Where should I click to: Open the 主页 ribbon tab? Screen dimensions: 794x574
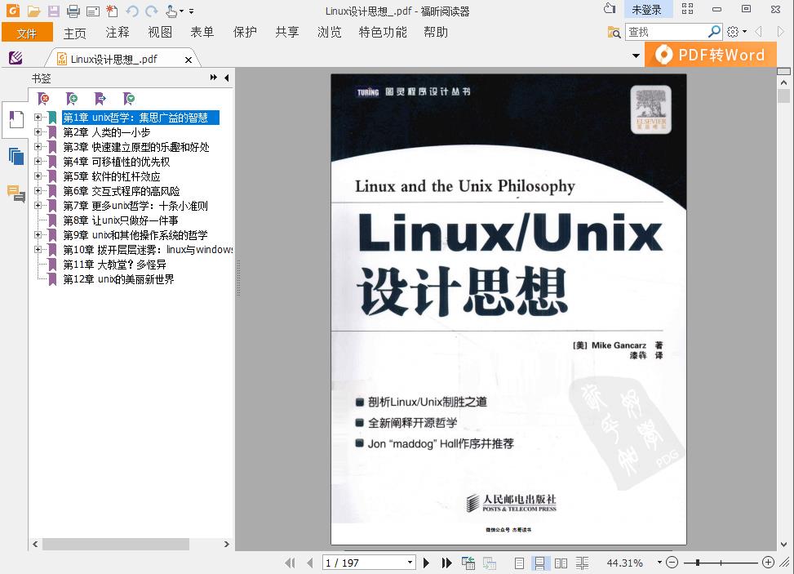[74, 33]
